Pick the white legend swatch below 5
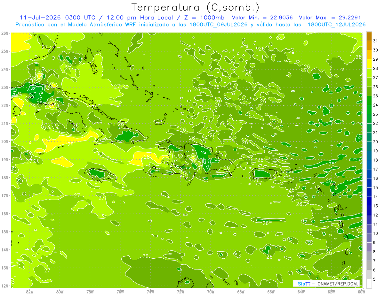Screen dimensions: 384x296 tap(369, 284)
